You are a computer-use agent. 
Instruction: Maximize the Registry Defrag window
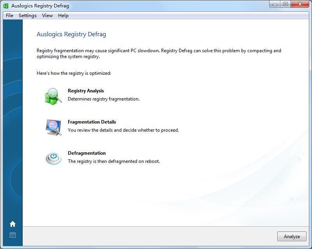tap(285, 4)
